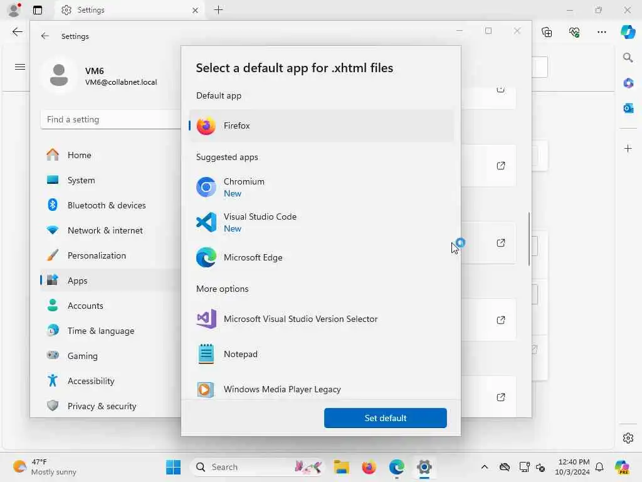Image resolution: width=642 pixels, height=482 pixels.
Task: Launch Firefox from the taskbar
Action: coord(369,467)
